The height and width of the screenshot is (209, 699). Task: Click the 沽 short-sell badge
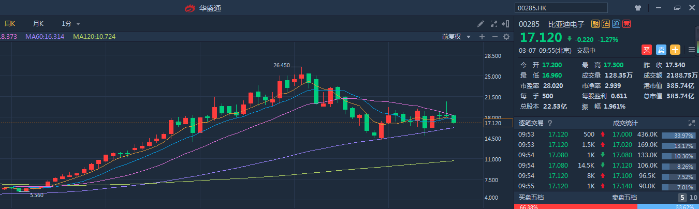[606, 24]
